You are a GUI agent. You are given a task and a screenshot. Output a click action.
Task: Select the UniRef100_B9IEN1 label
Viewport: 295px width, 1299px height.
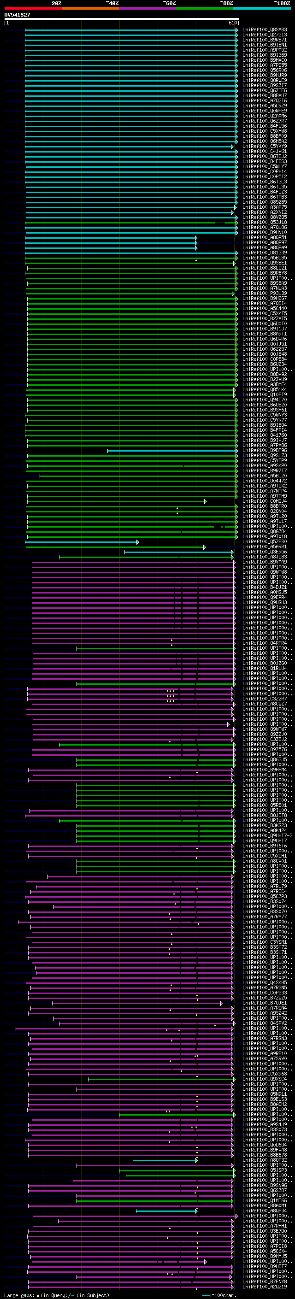point(265,45)
